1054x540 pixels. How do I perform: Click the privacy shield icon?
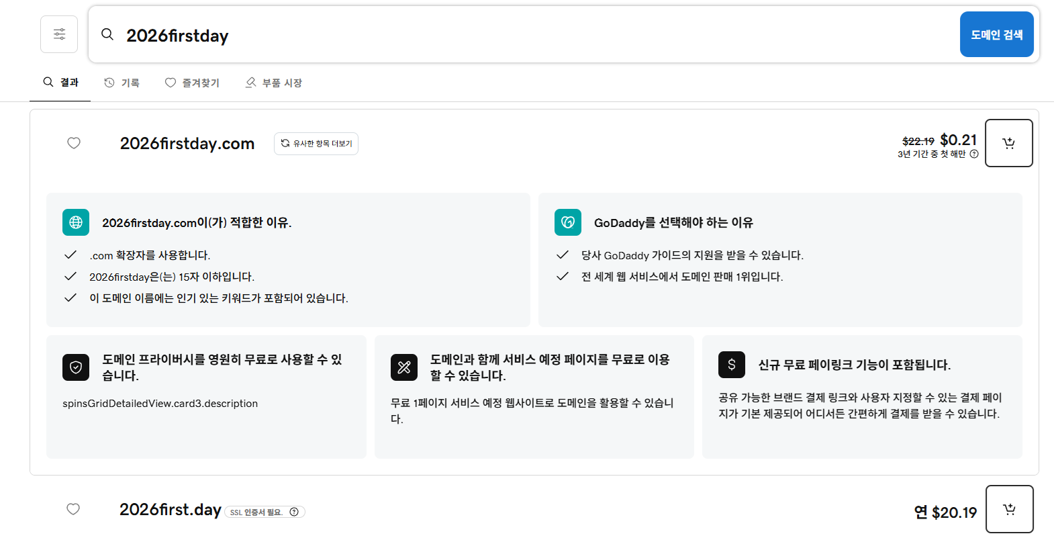point(76,367)
